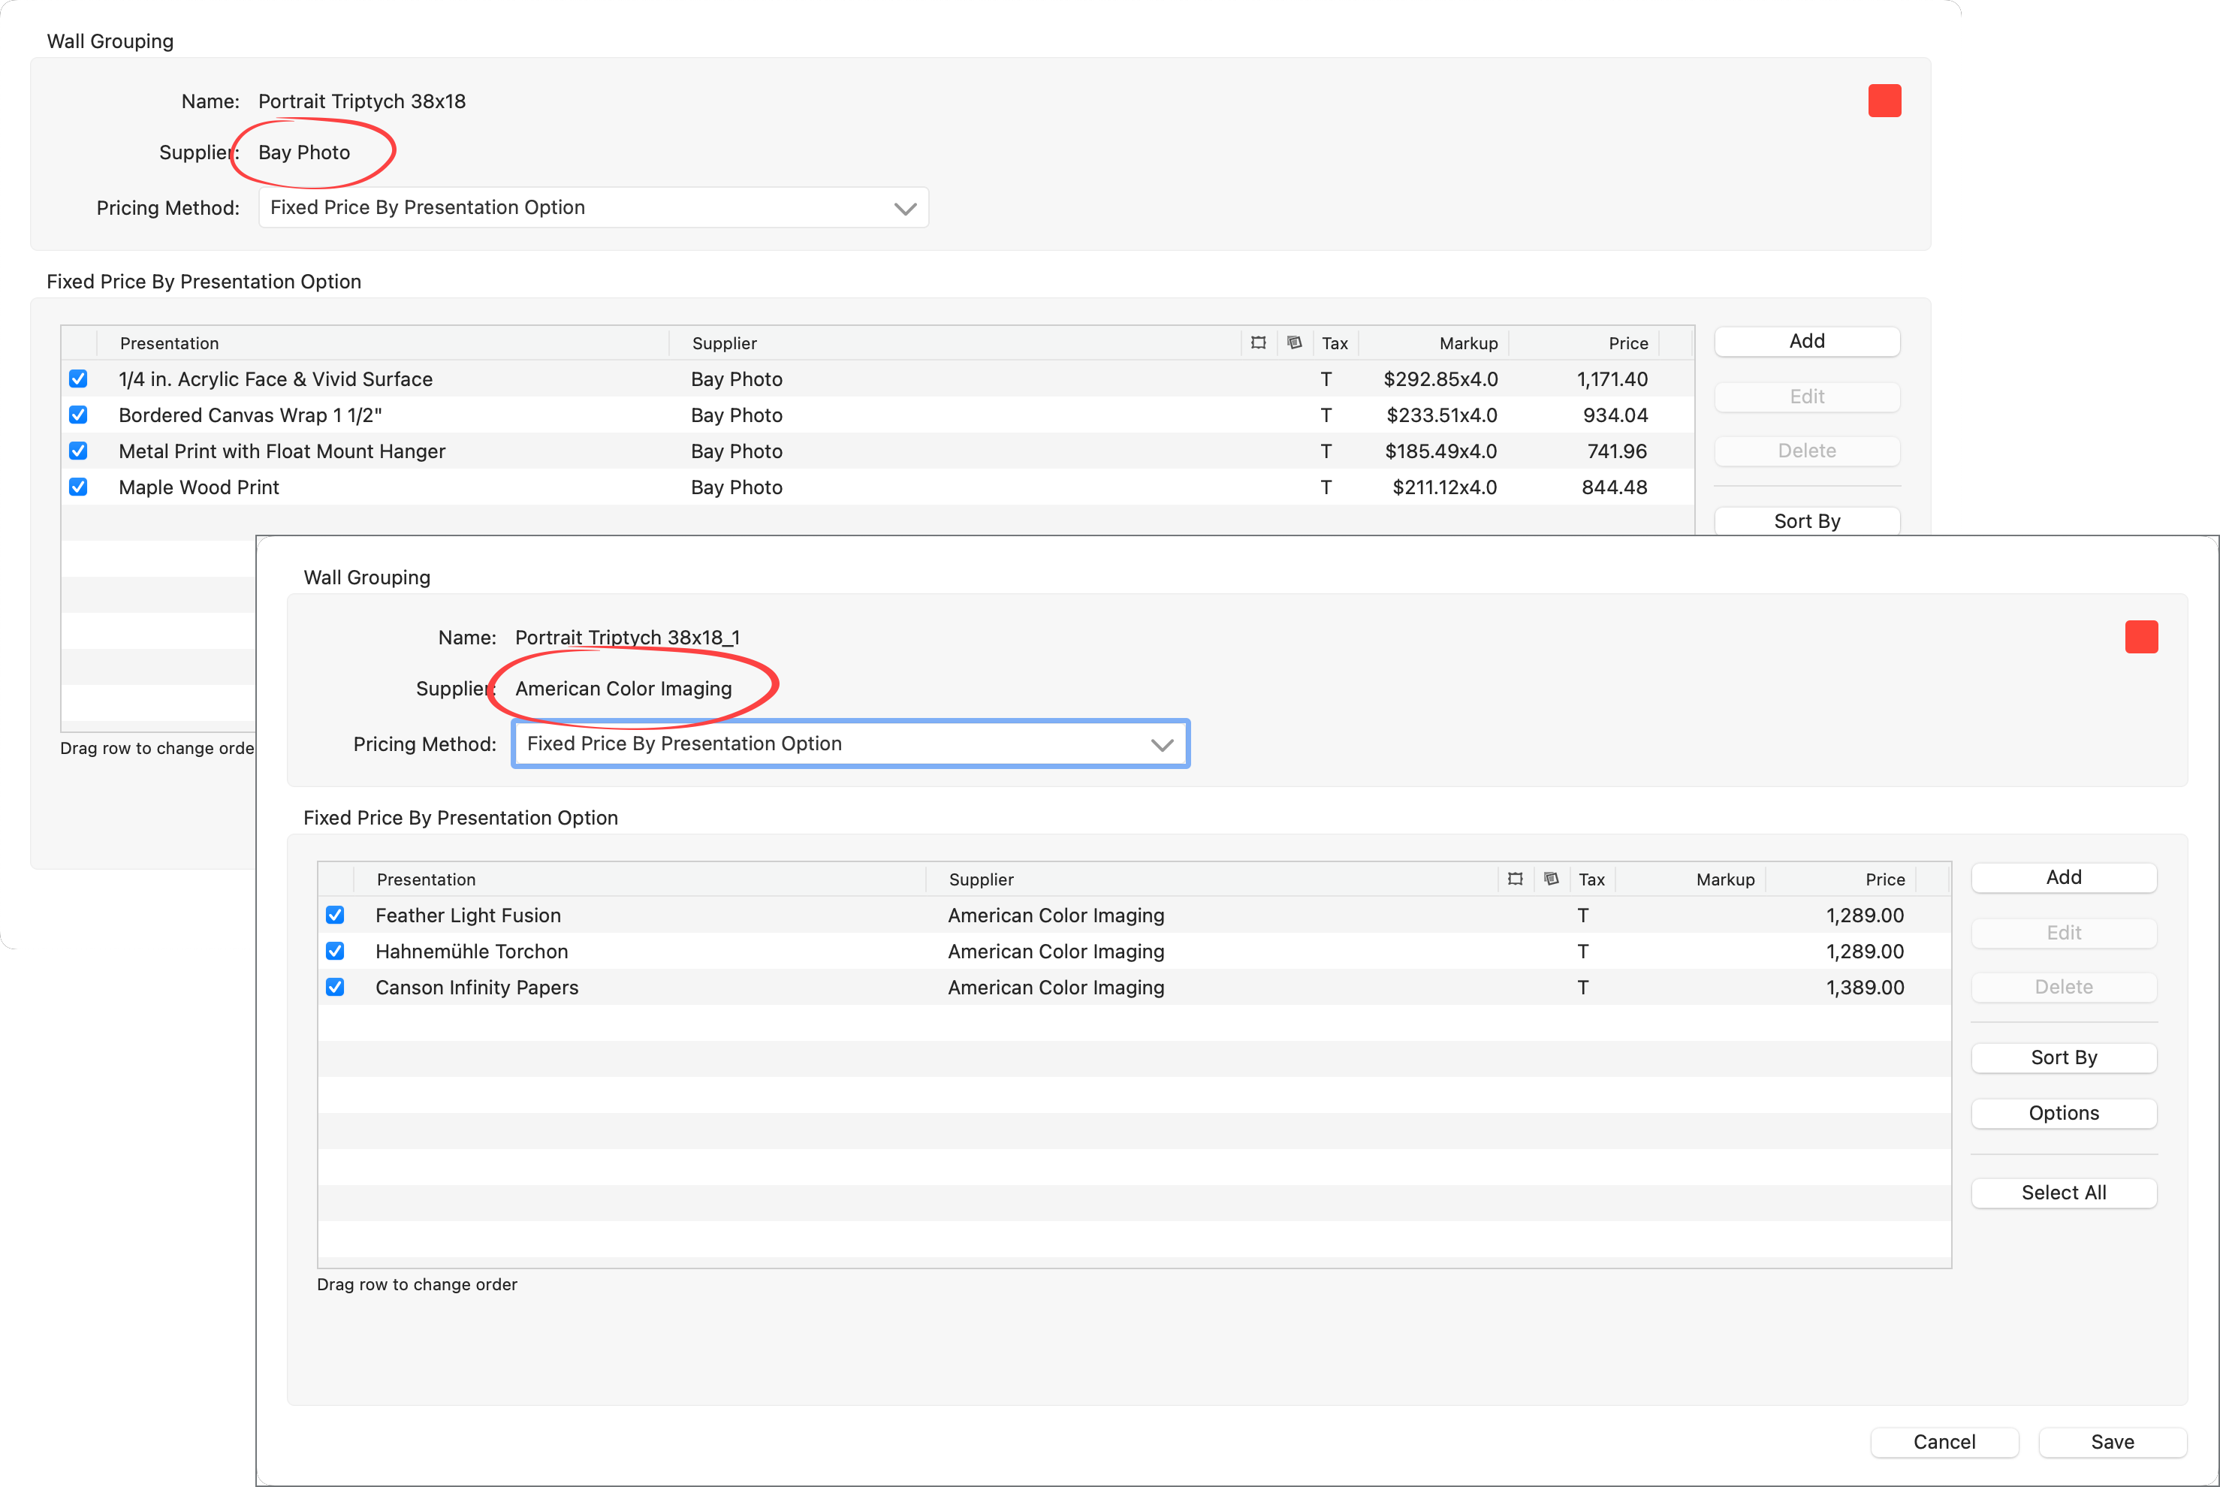Open the front dialog's Pricing Method dropdown

tap(849, 743)
